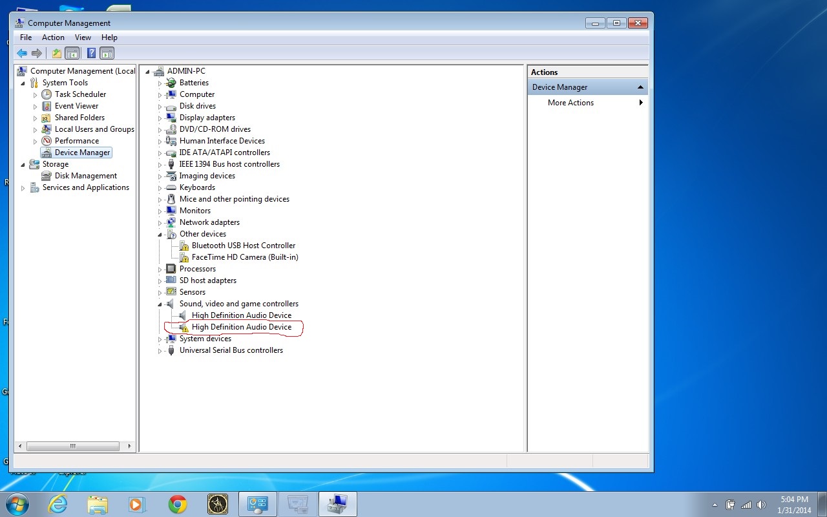This screenshot has width=827, height=517.
Task: Click the Network adapters category icon
Action: click(x=171, y=222)
